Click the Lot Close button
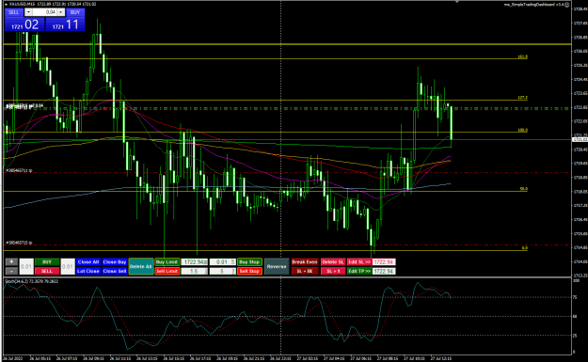 point(88,271)
